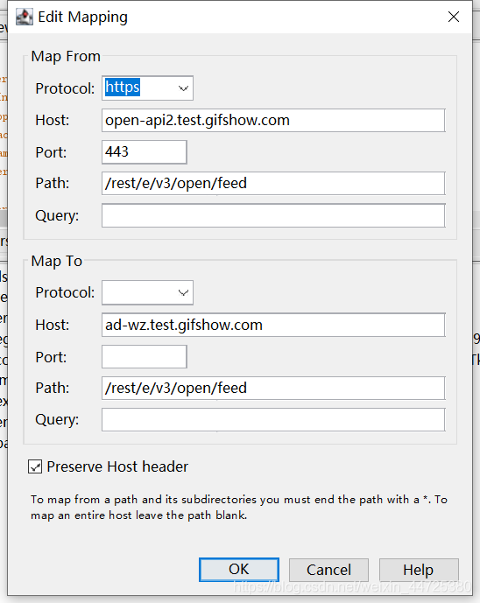Viewport: 480px width, 603px height.
Task: Click the empty Map From Query field
Action: pyautogui.click(x=273, y=215)
